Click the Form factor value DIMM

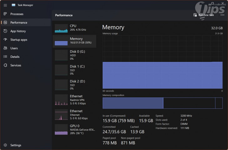(x=184, y=124)
